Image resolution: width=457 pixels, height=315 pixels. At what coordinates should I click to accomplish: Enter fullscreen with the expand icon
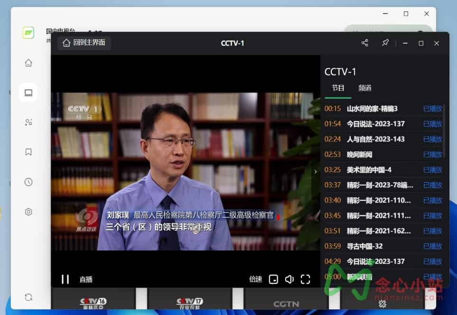305,279
